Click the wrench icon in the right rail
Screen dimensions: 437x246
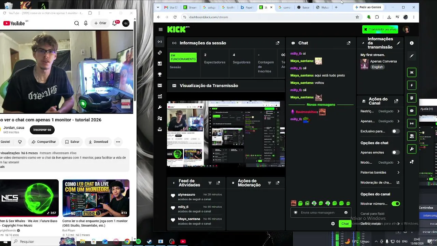coord(412,149)
